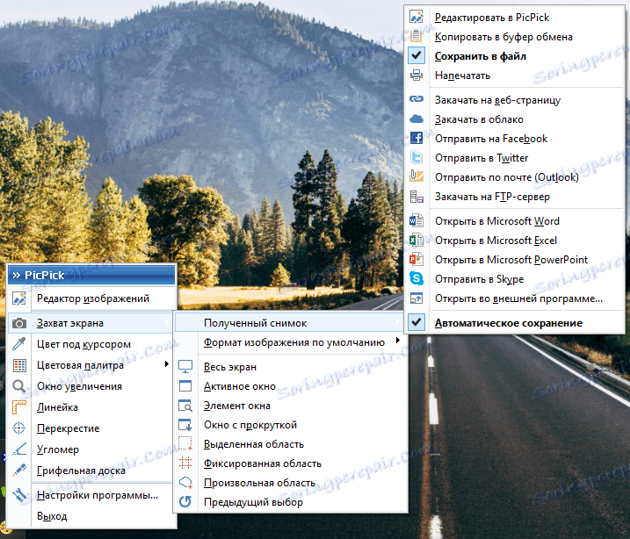630x539 pixels.
Task: Click the window element icon for Элемент окна
Action: pyautogui.click(x=185, y=406)
